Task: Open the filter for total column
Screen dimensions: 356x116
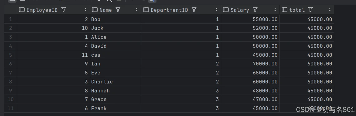Action: (x=310, y=10)
